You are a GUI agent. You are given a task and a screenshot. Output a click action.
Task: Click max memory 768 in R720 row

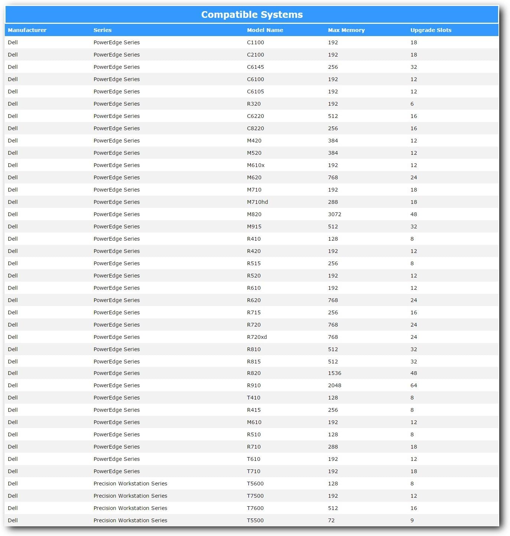click(x=333, y=325)
